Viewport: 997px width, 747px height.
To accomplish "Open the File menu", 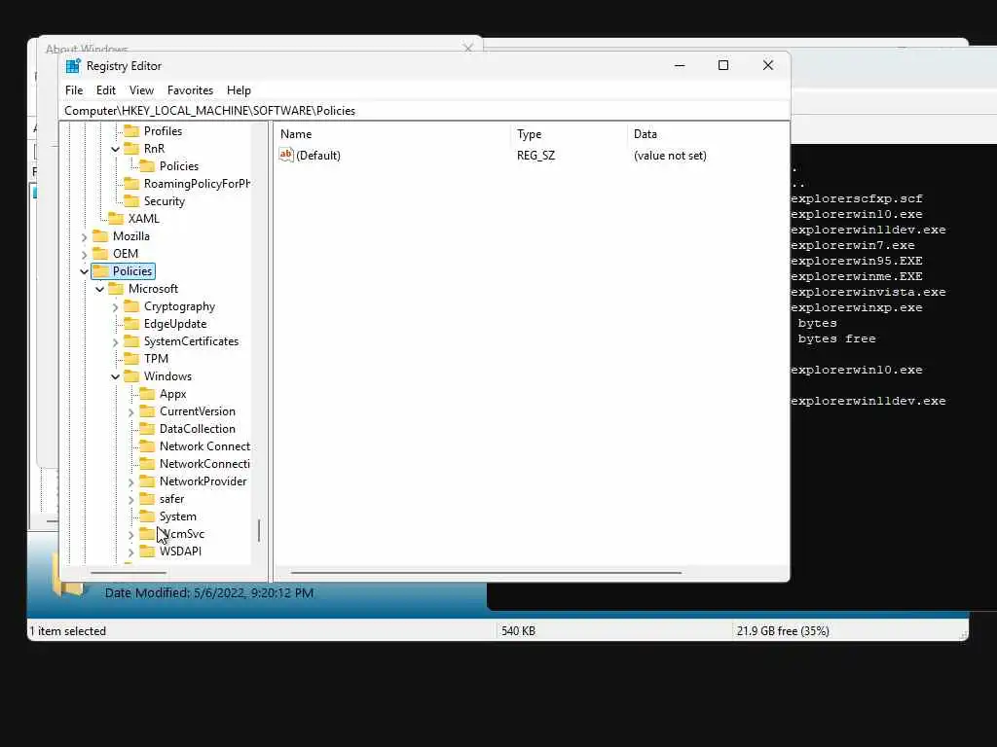I will 74,90.
